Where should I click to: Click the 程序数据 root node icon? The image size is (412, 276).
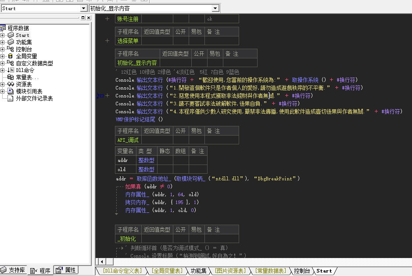coord(3,28)
